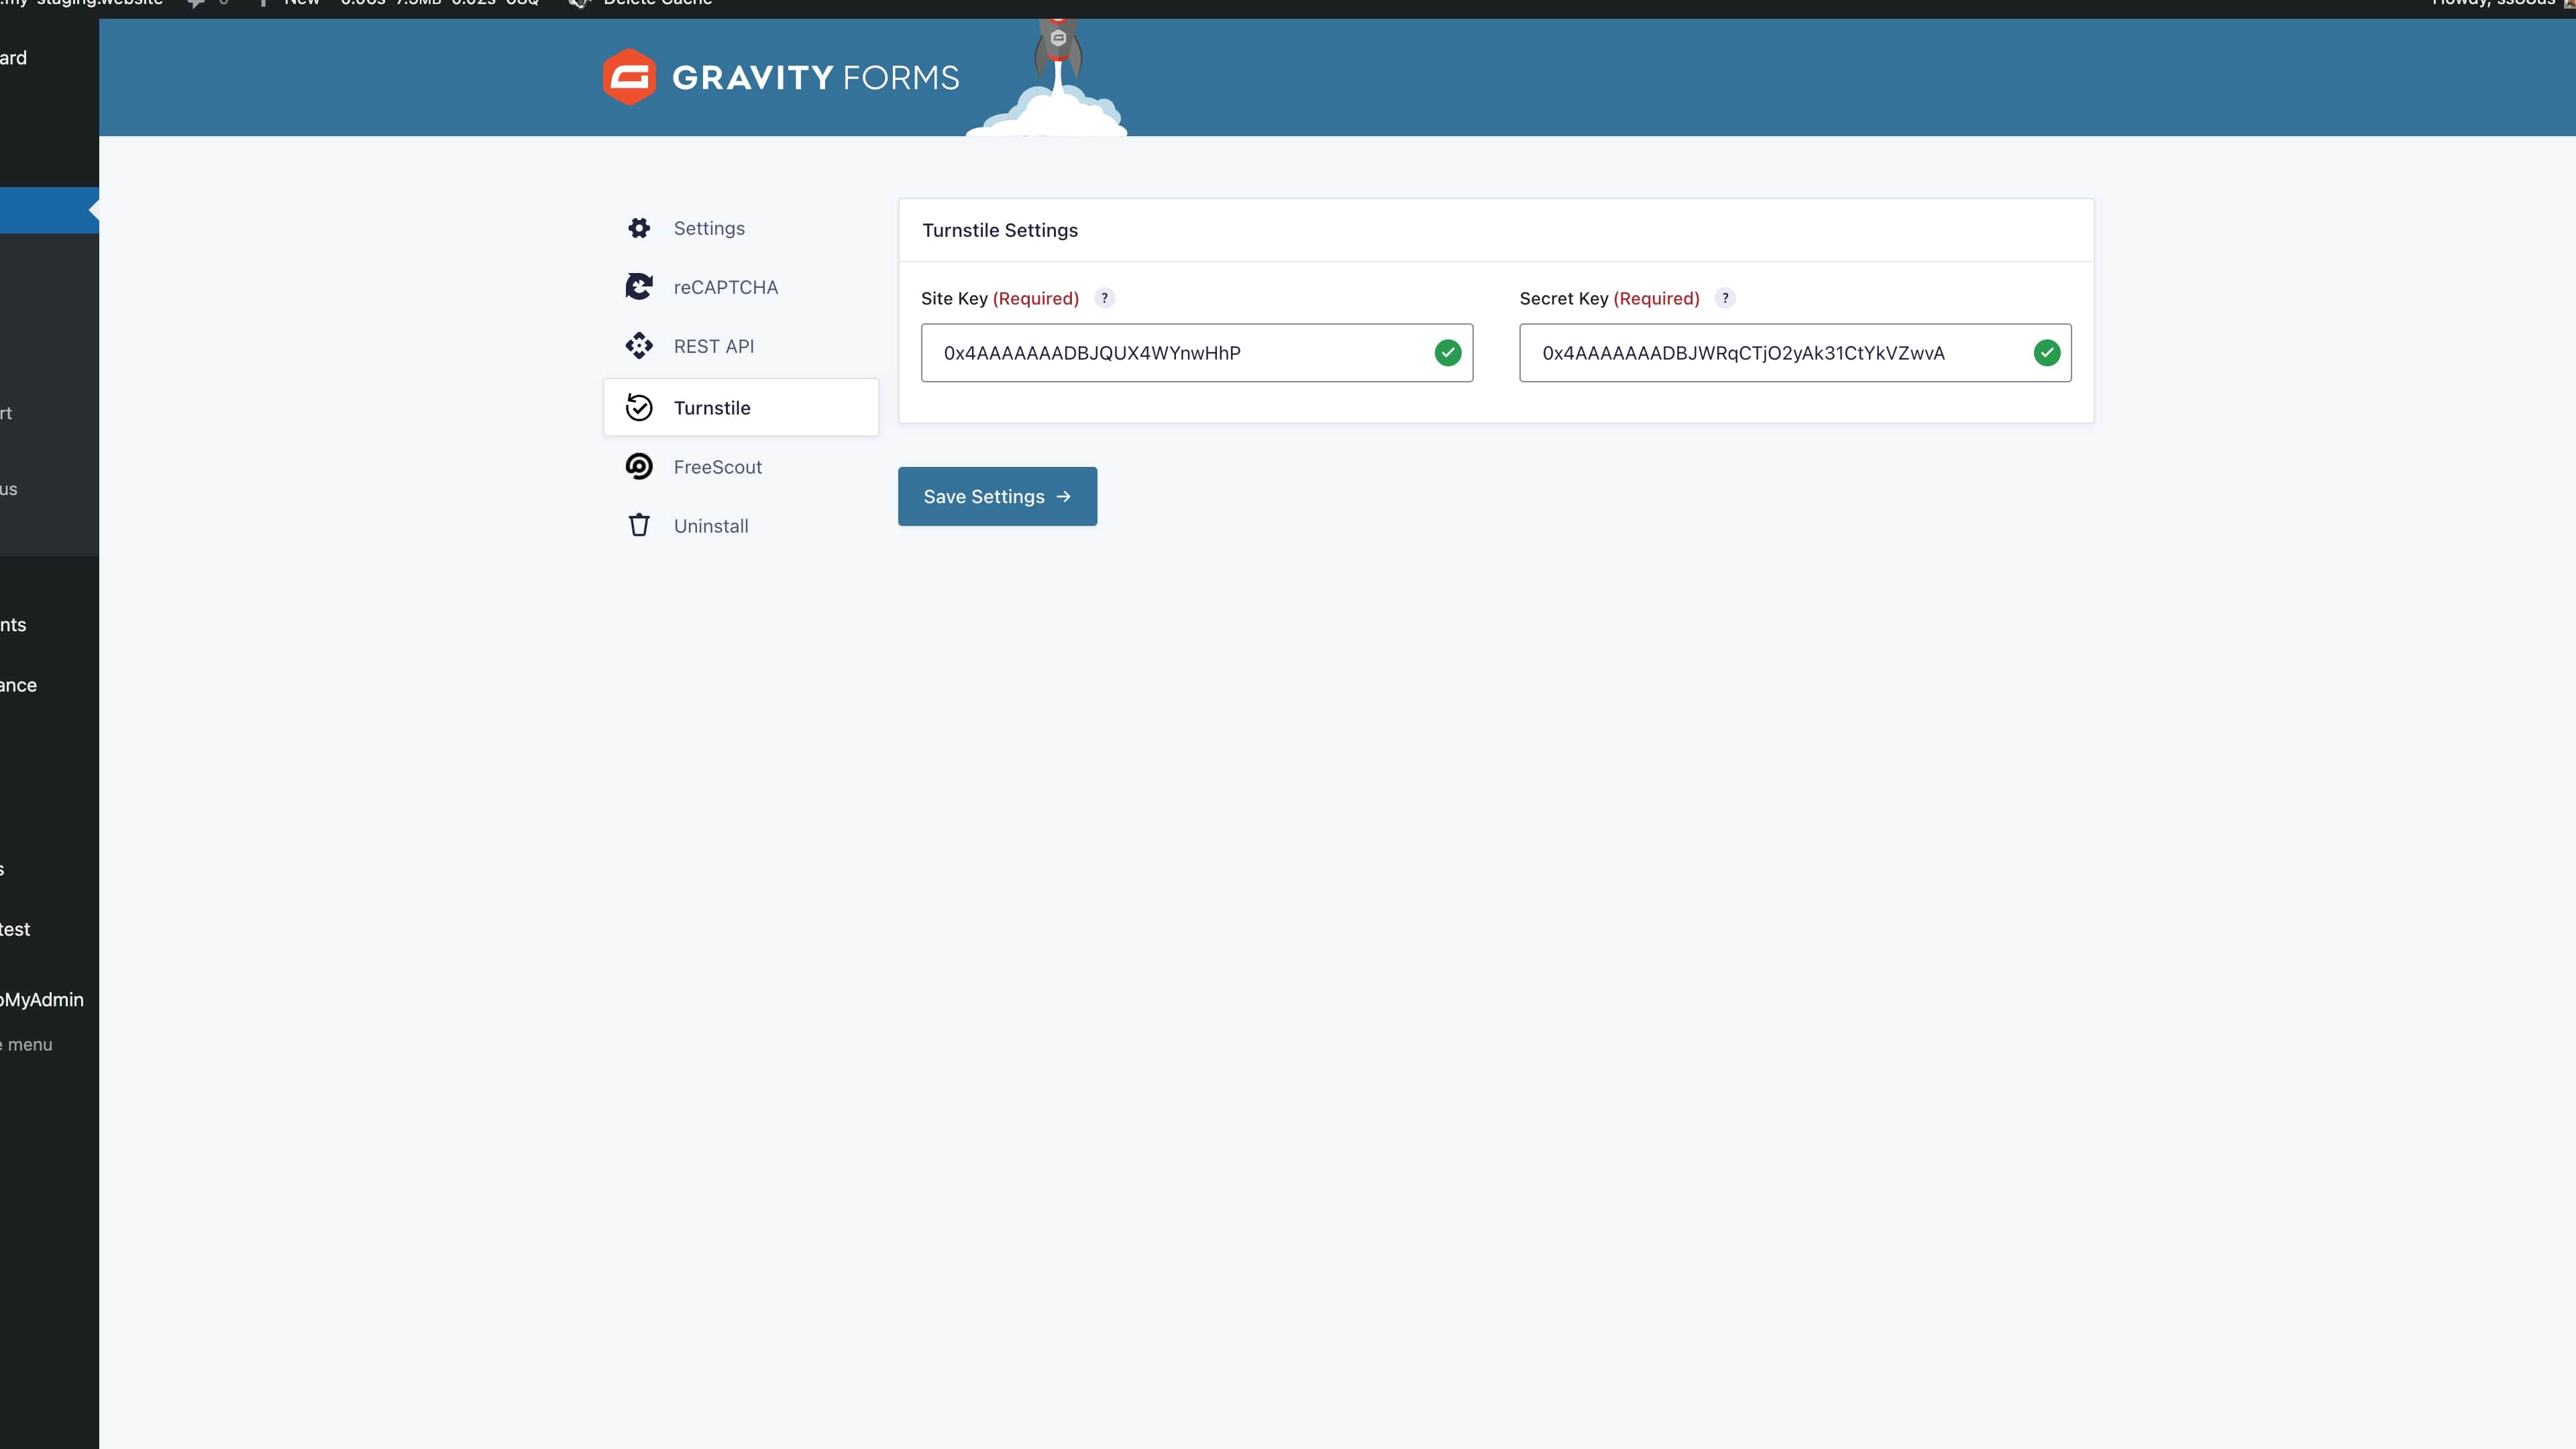Open the FreeScout settings tab

(741, 467)
